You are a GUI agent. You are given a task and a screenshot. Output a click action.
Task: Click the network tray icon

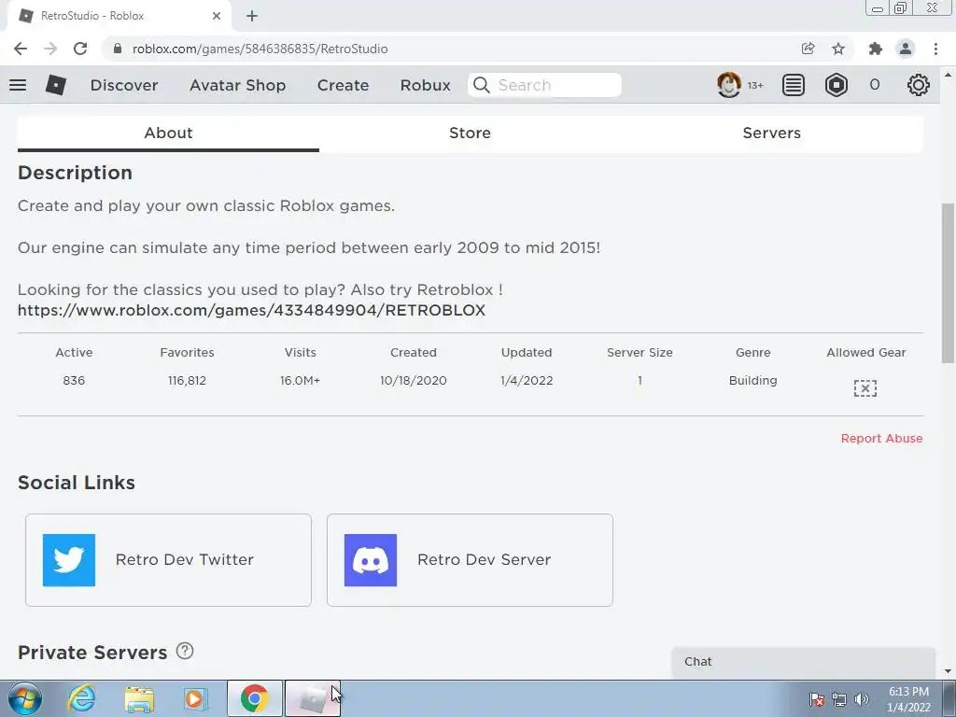[x=839, y=699]
